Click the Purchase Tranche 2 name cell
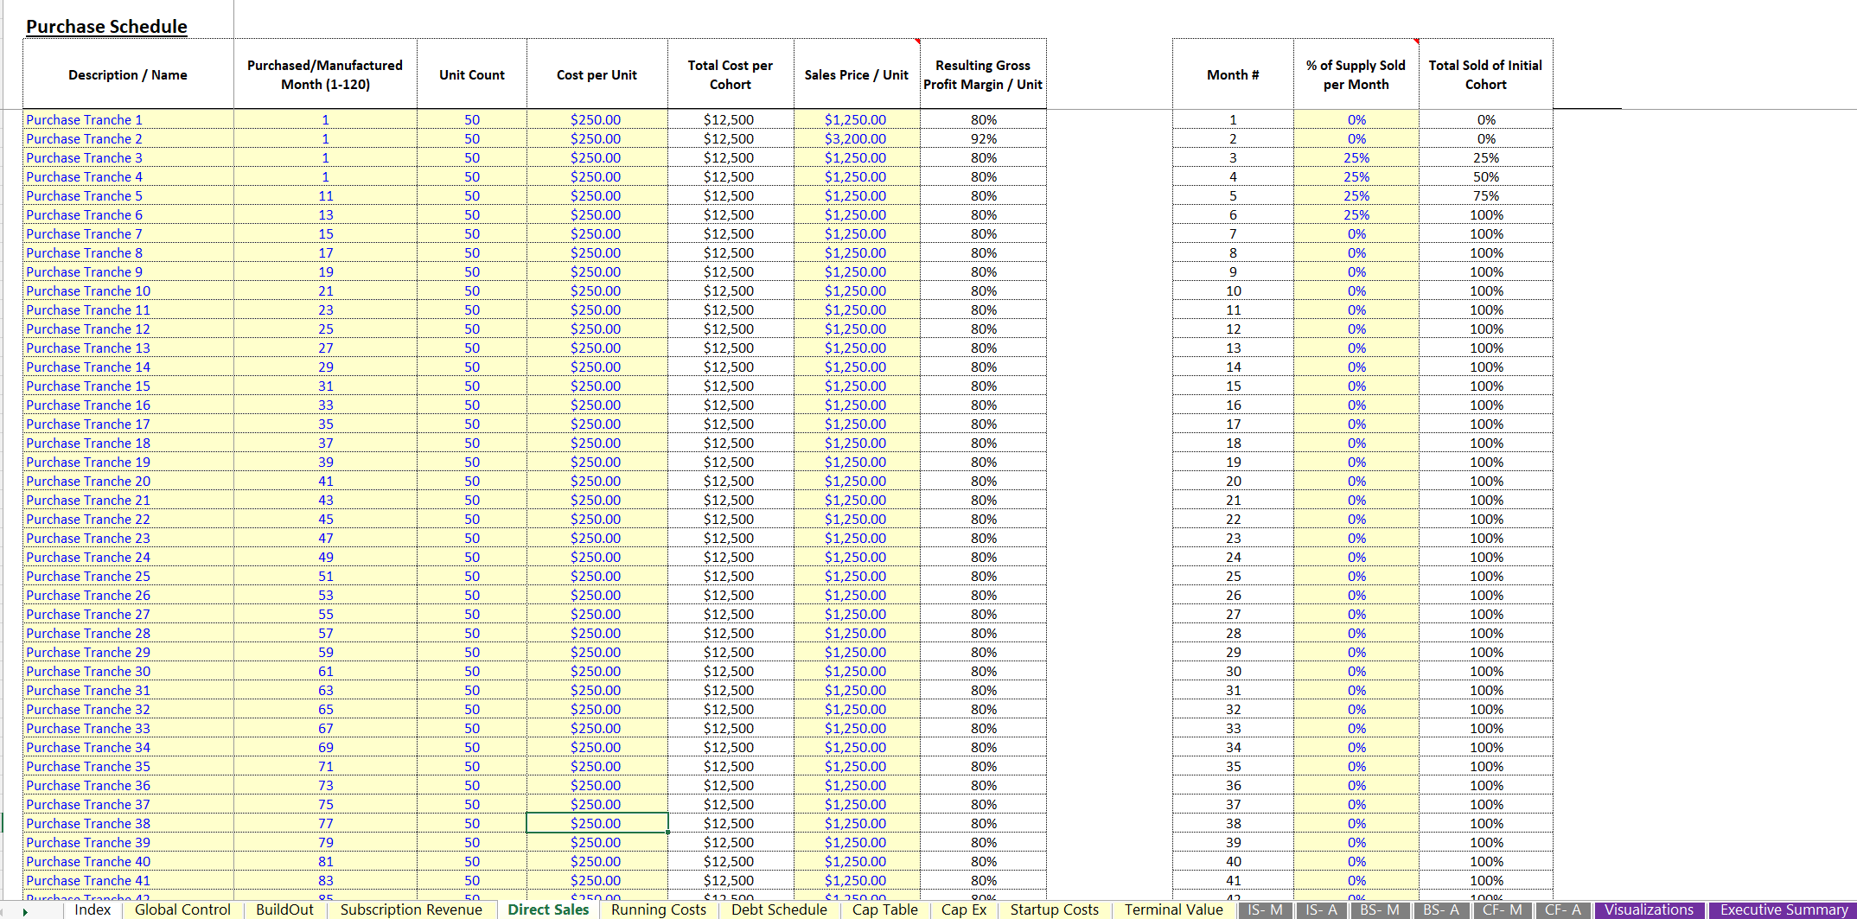The image size is (1857, 919). coord(128,138)
